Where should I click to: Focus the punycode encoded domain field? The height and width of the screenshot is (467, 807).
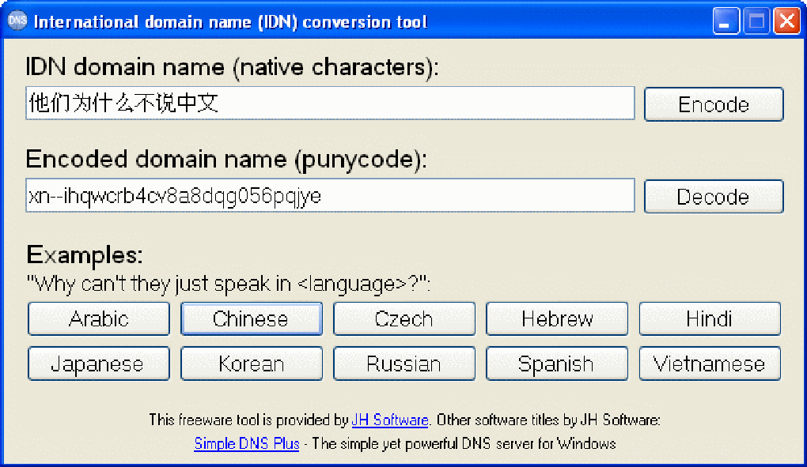coord(330,195)
